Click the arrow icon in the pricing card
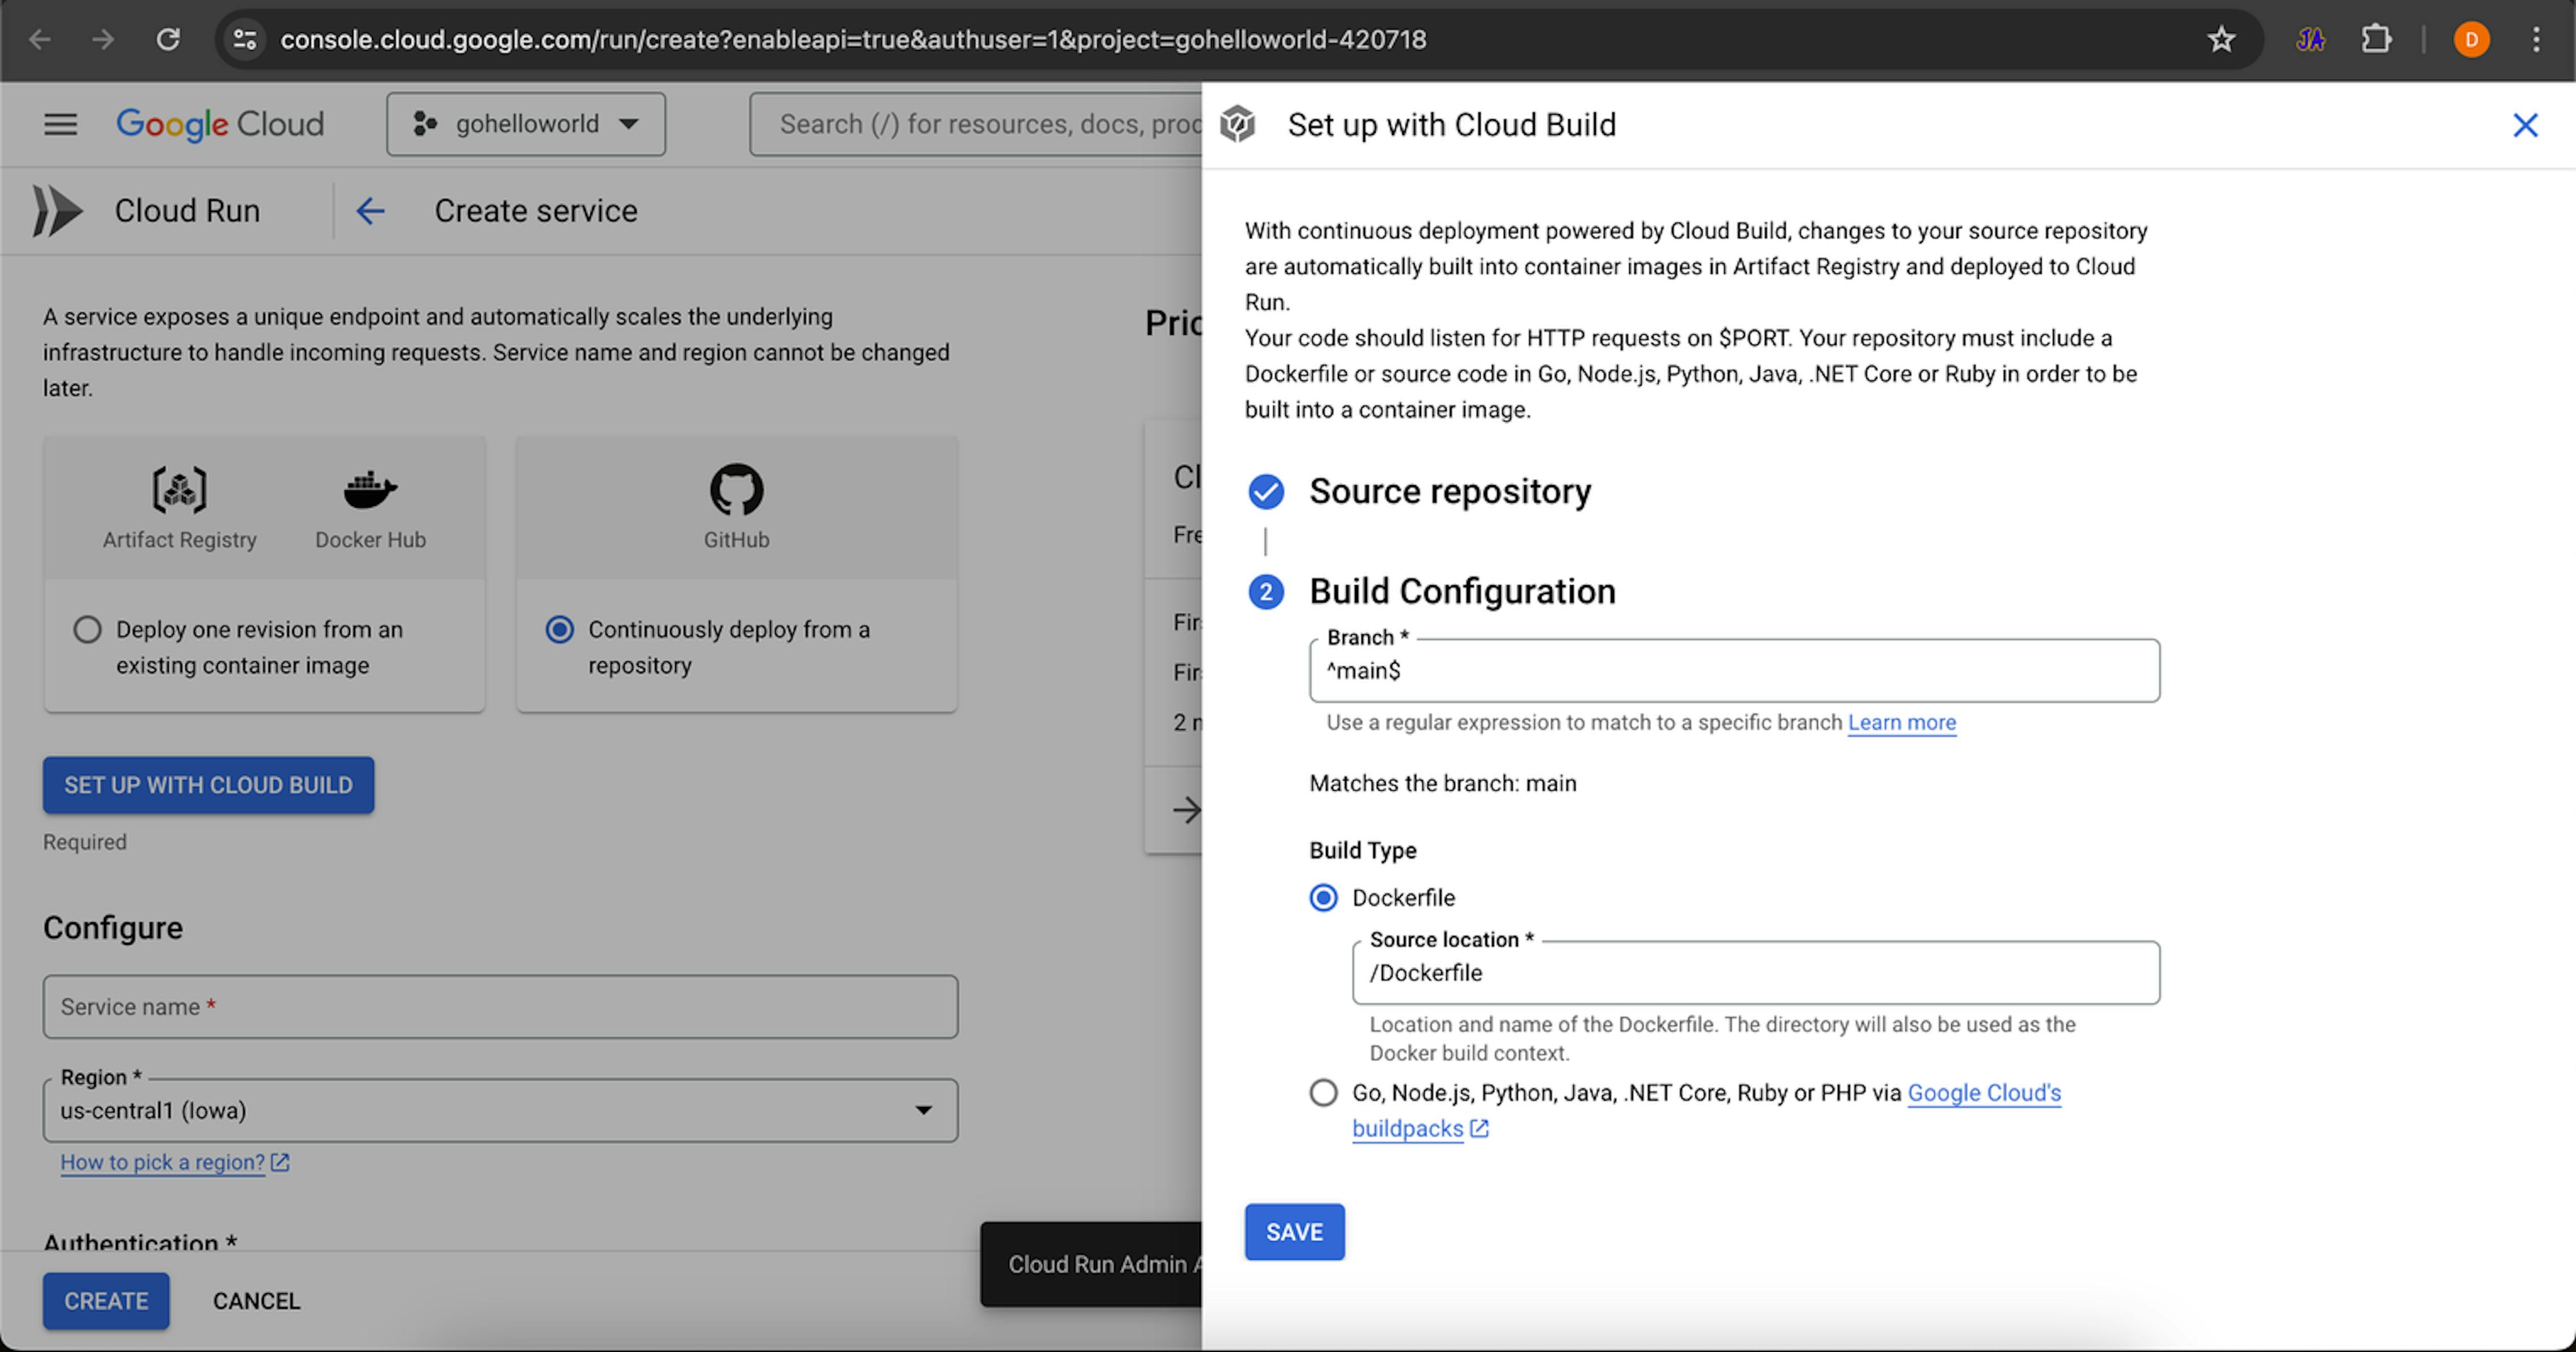The width and height of the screenshot is (2576, 1352). click(1187, 810)
